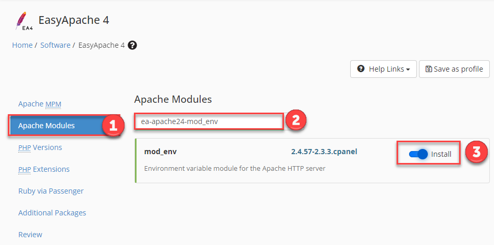
Task: Switch to Ruby via Passenger section
Action: 51,191
